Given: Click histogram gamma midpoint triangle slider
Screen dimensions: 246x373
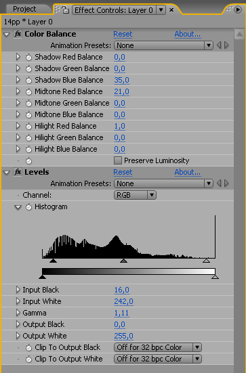Looking at the screenshot, I should click(123, 261).
